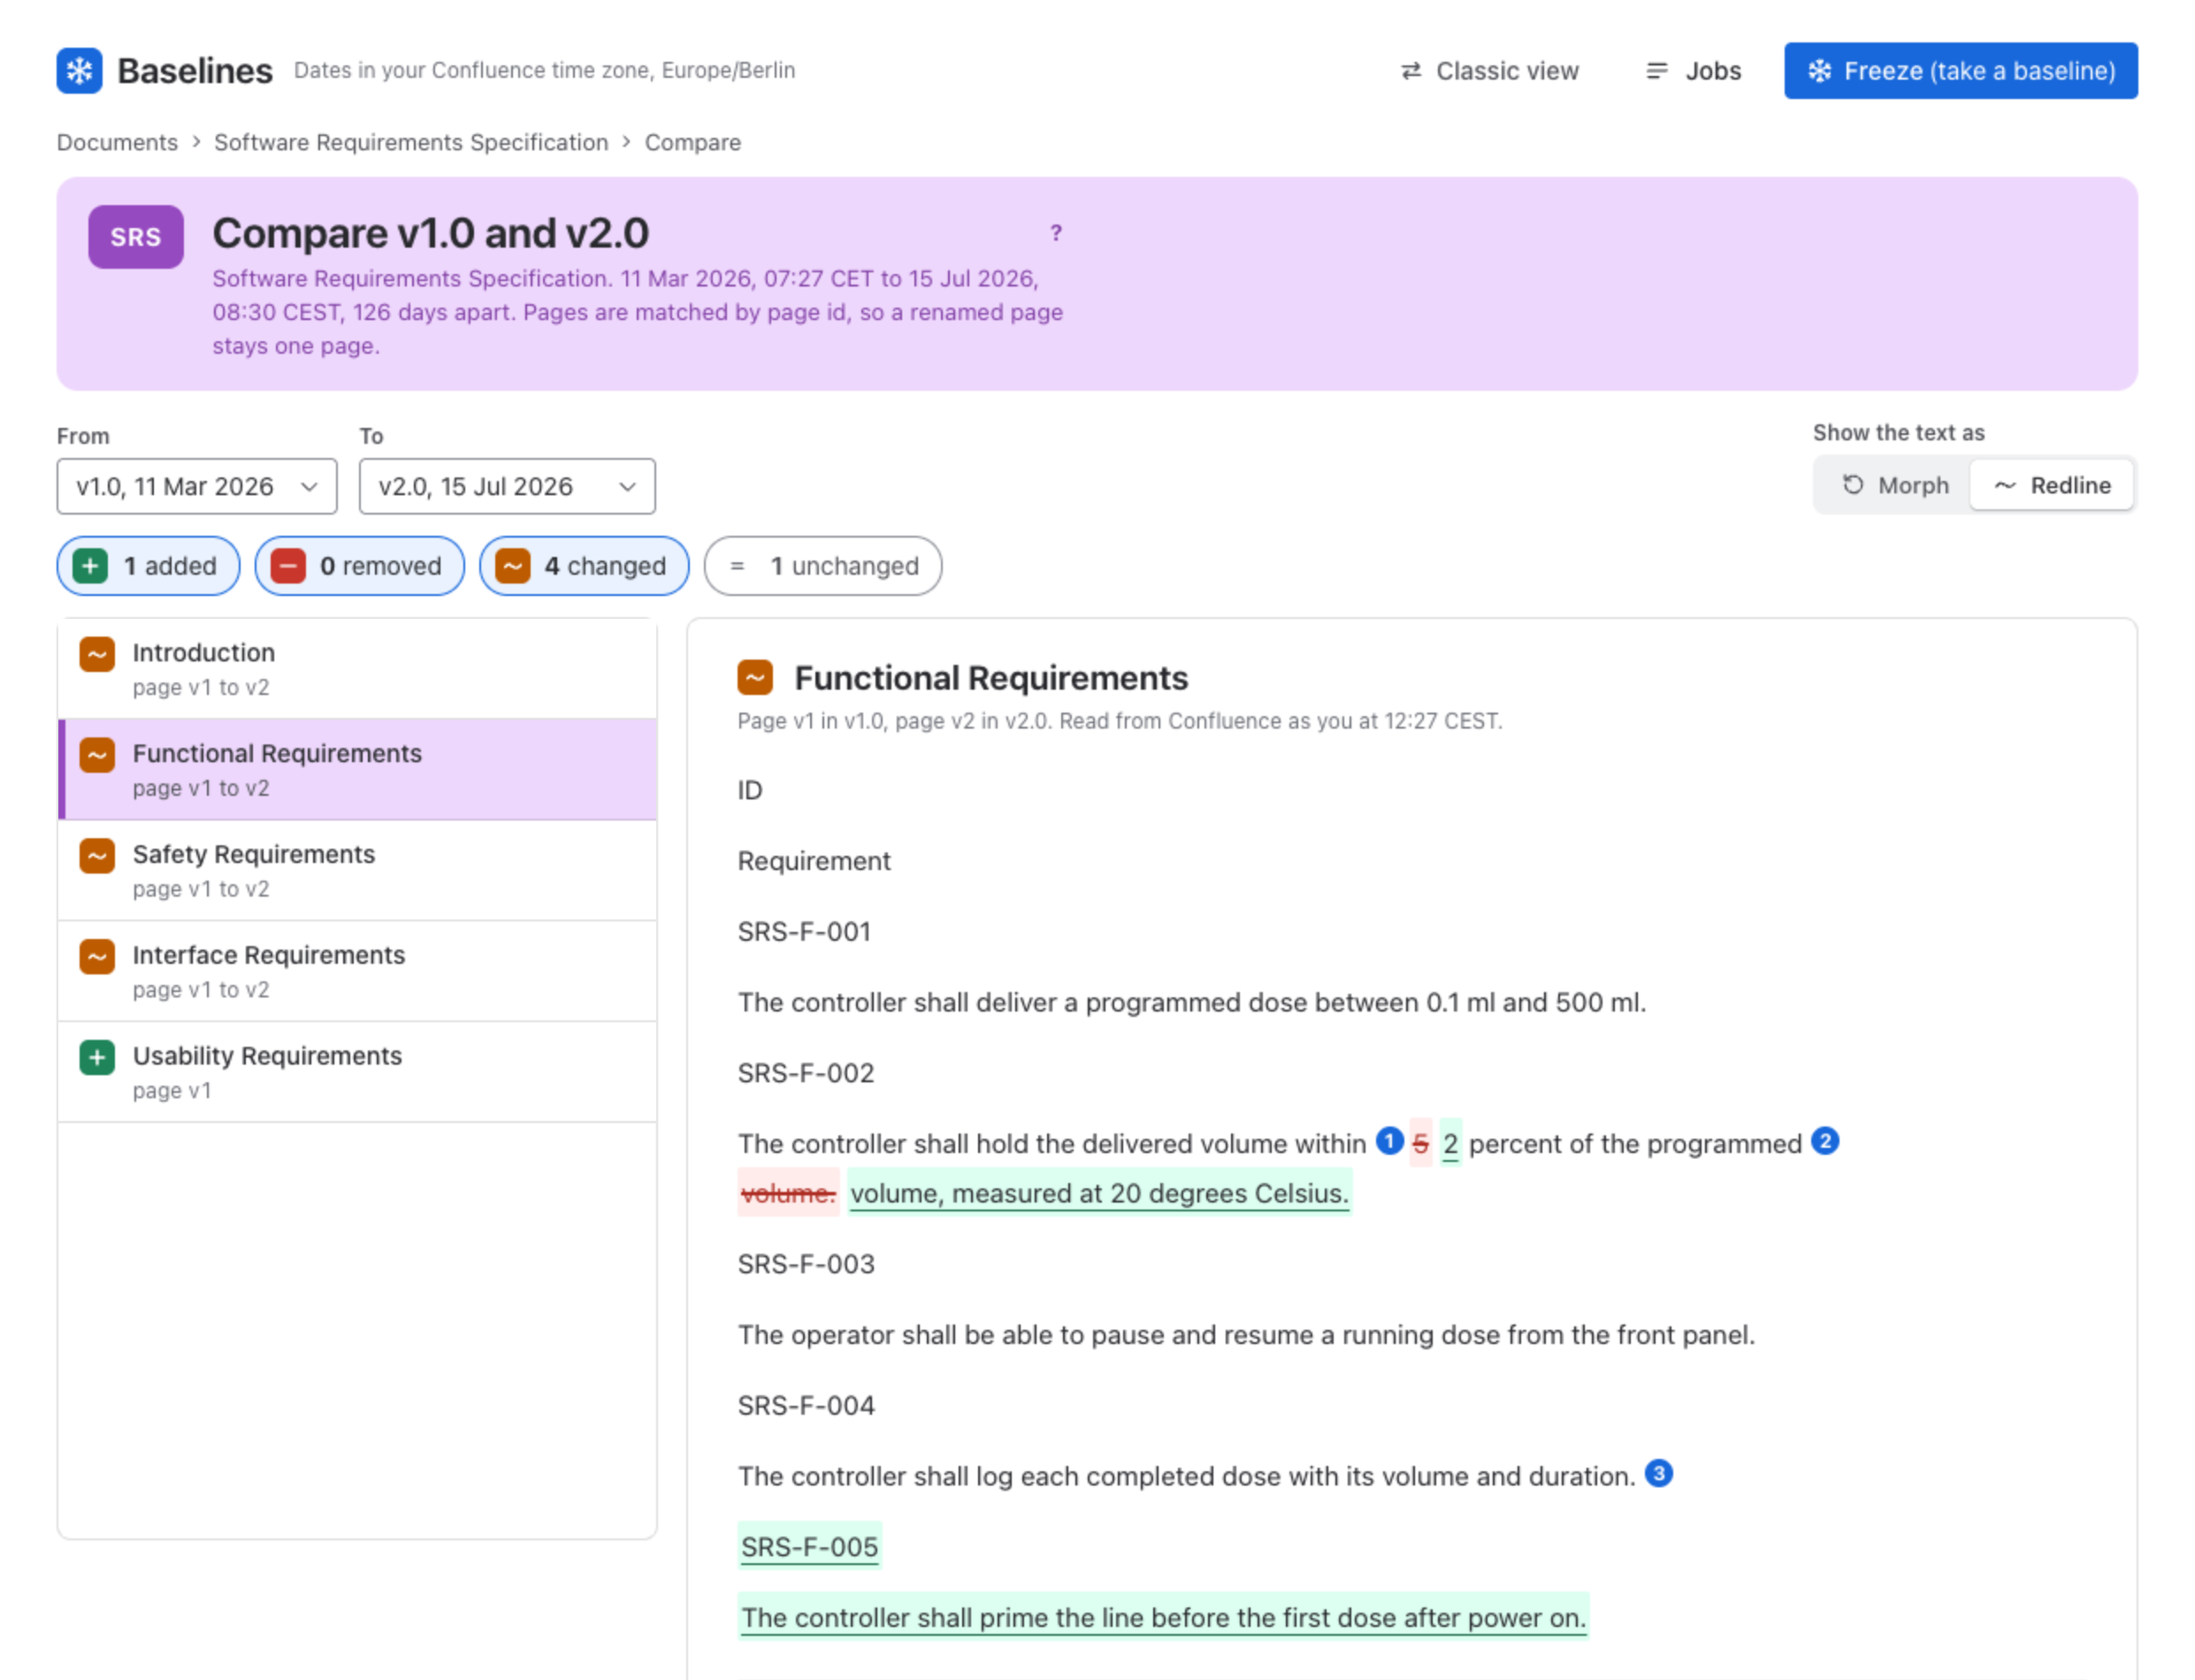Image resolution: width=2195 pixels, height=1680 pixels.
Task: Click the Compare breadcrumb
Action: coord(693,143)
